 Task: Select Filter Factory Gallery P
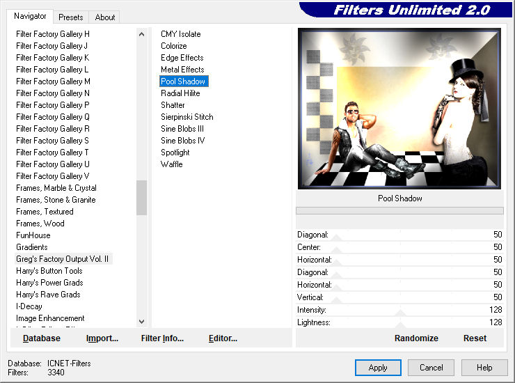[x=53, y=105]
